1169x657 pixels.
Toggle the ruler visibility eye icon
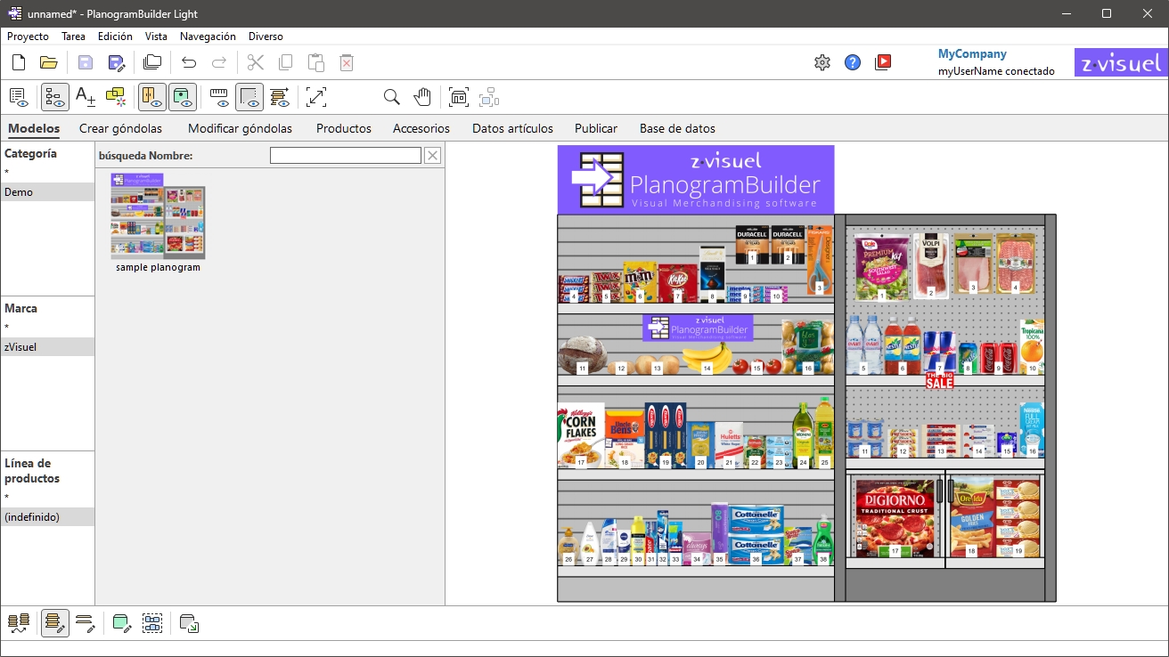tap(219, 97)
